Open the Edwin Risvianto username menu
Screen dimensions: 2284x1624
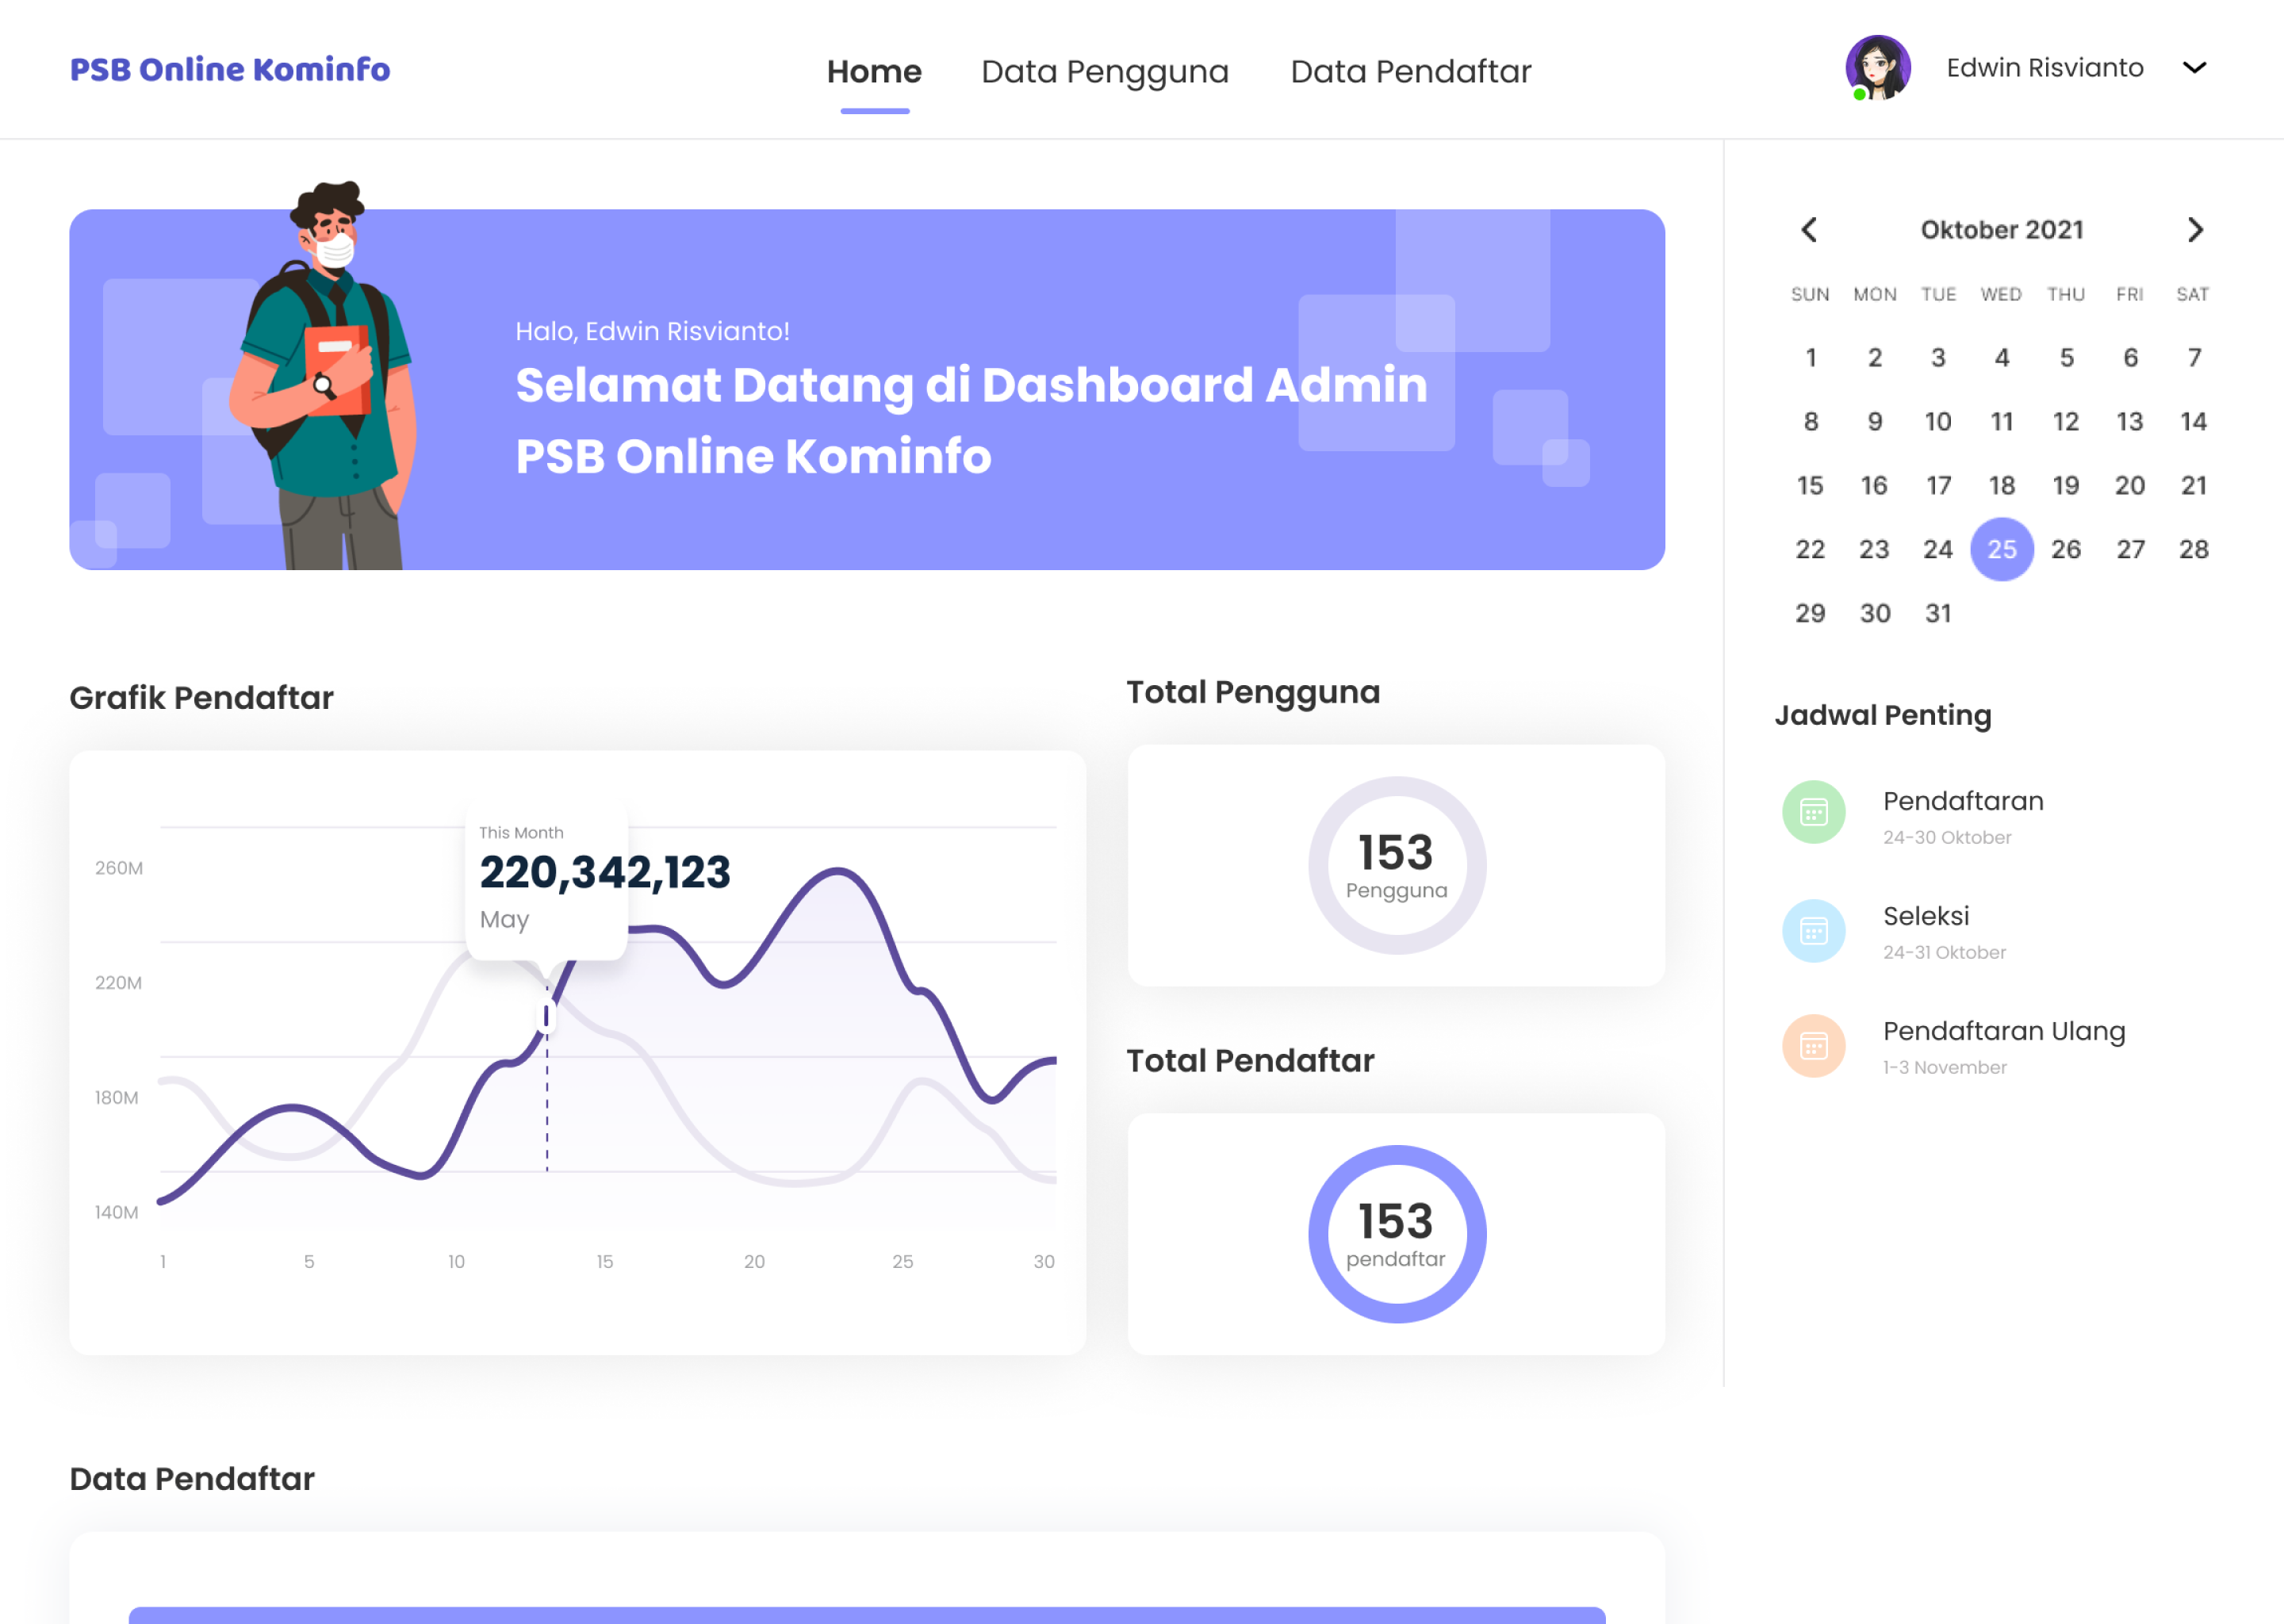2044,68
